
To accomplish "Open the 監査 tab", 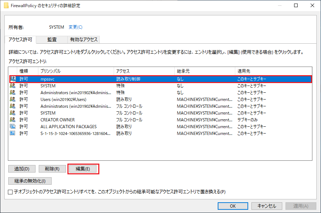I will [x=52, y=39].
